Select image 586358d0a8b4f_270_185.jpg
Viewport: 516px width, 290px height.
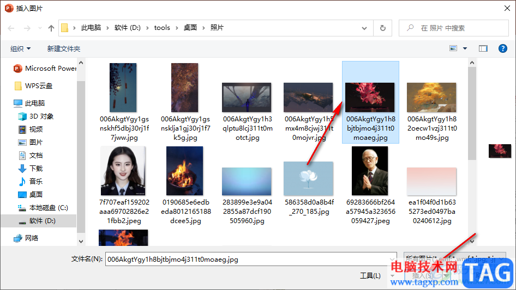pyautogui.click(x=309, y=188)
